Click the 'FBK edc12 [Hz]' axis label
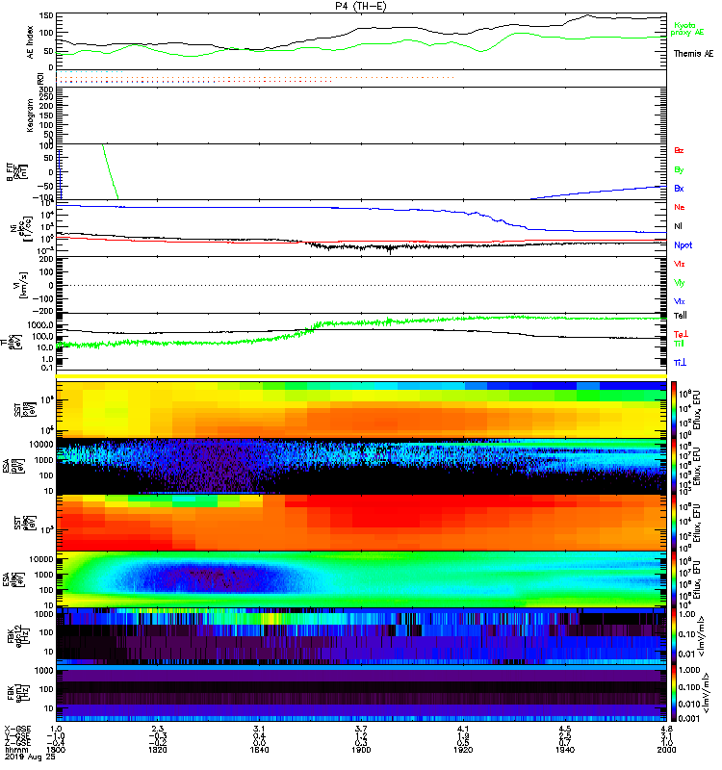Image resolution: width=722 pixels, height=770 pixels. coord(17,636)
